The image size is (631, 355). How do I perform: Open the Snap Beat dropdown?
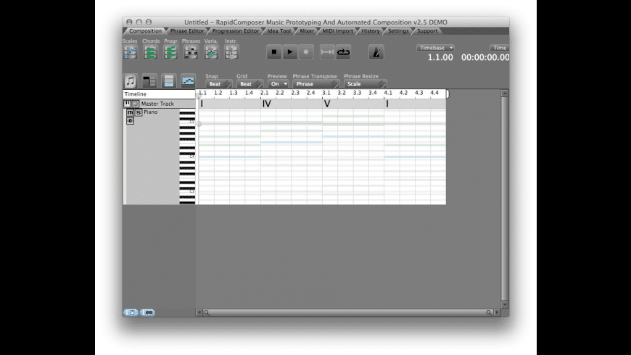[218, 84]
